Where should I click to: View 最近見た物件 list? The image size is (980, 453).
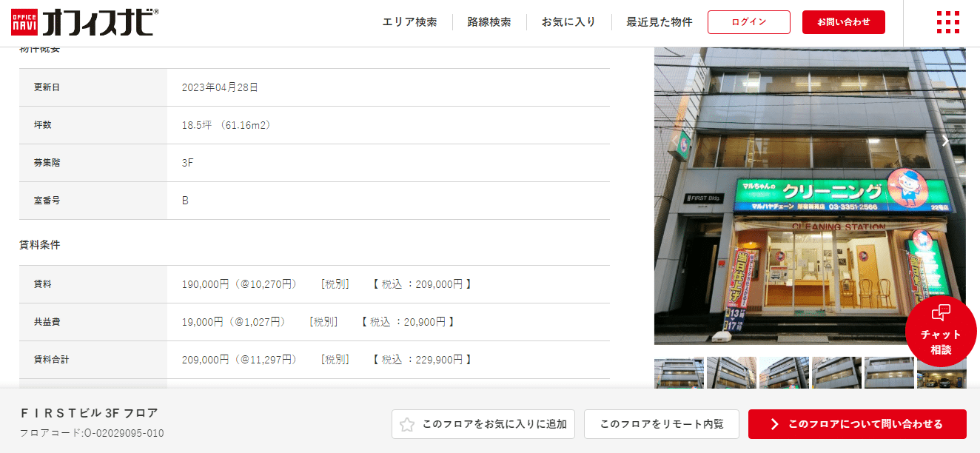659,22
